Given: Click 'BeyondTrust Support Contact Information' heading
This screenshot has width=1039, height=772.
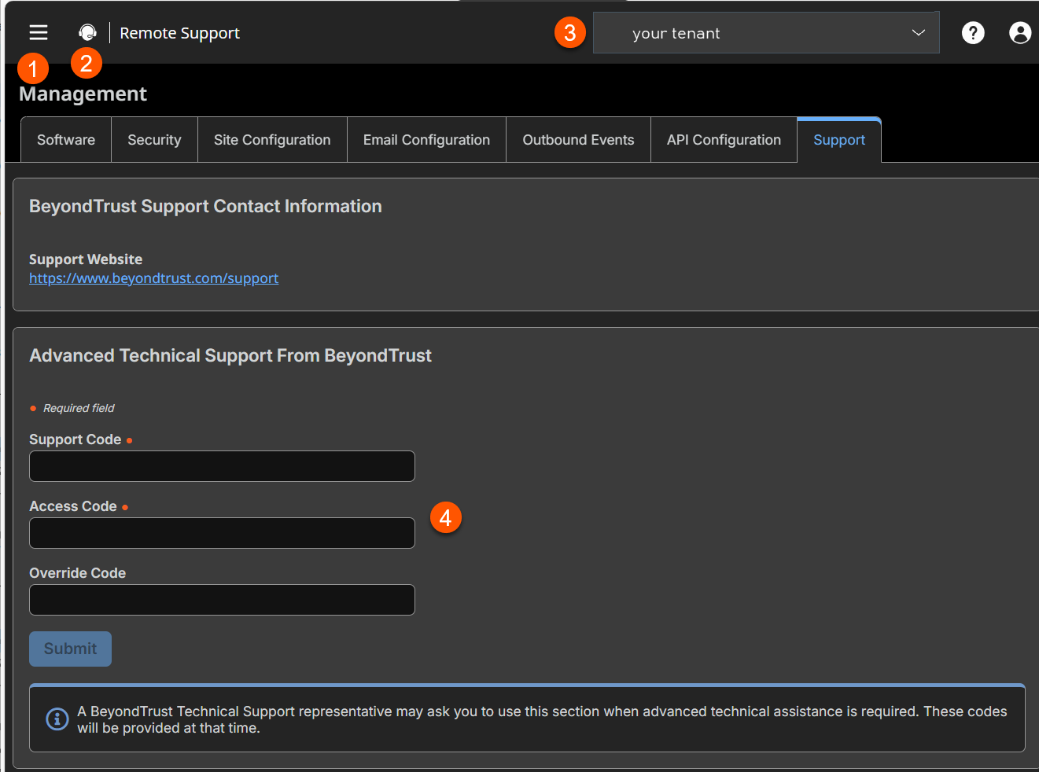Looking at the screenshot, I should [x=205, y=206].
